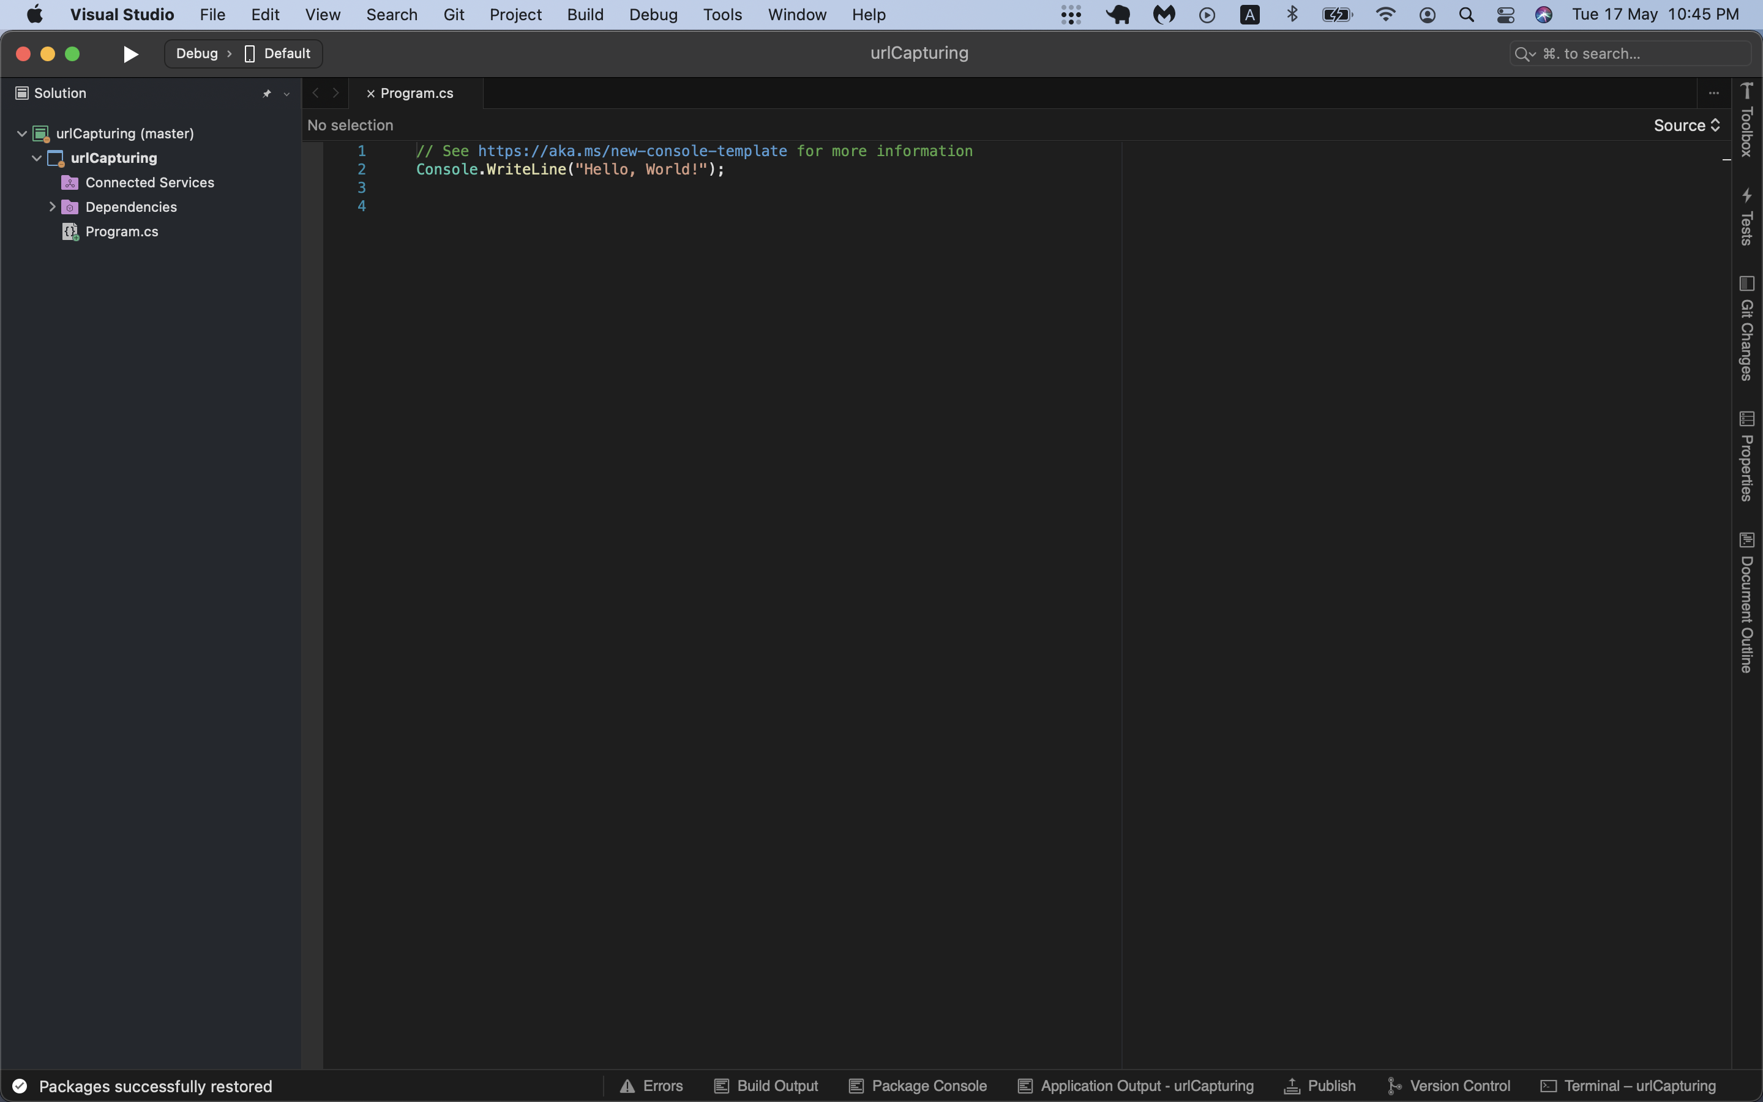Screen dimensions: 1763x1102
Task: Open the Build Output pad
Action: [x=766, y=1085]
